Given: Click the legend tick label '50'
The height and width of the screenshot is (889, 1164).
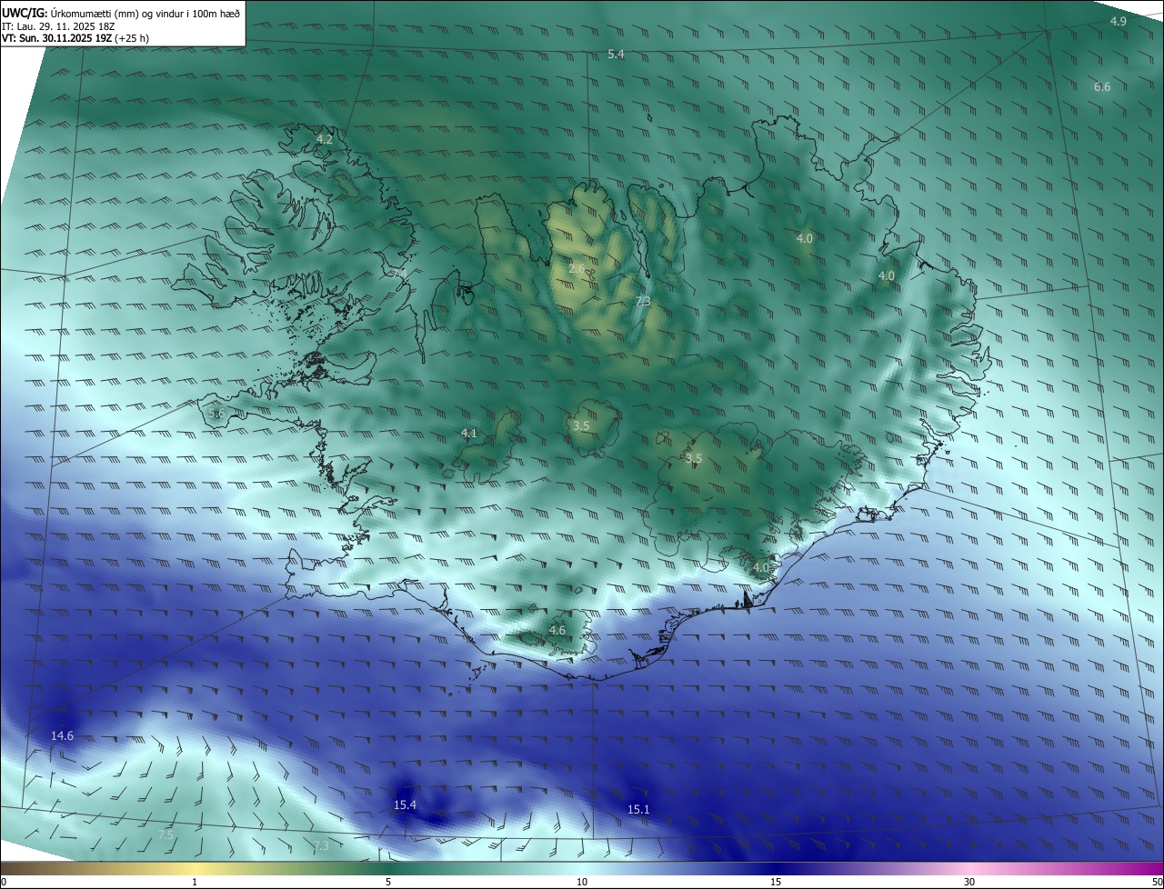Looking at the screenshot, I should (x=1157, y=882).
